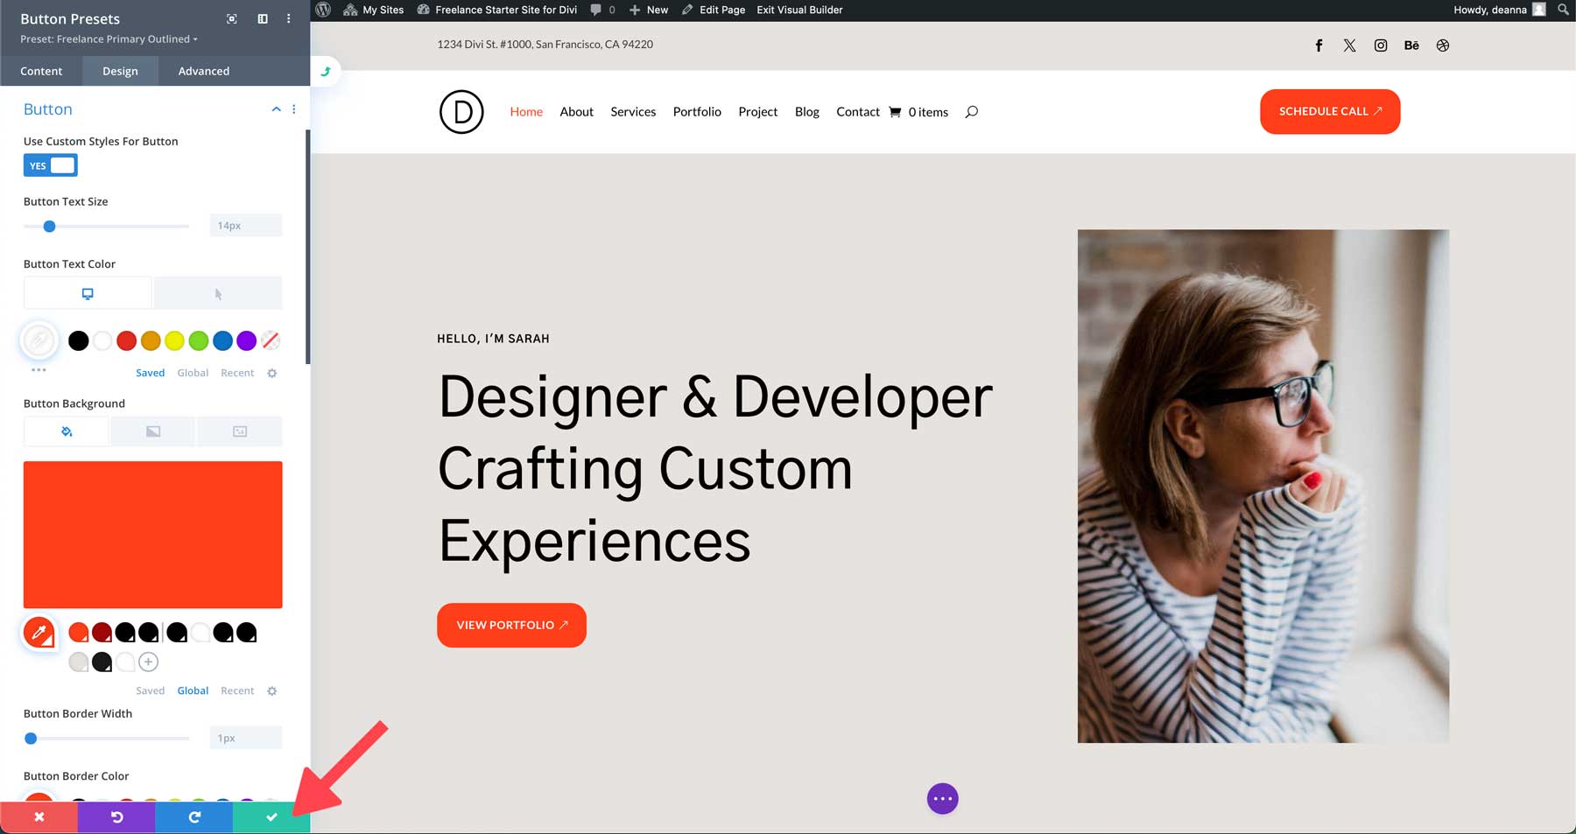Click the VIEW PORTFOLIO button
Viewport: 1576px width, 834px height.
pos(511,624)
